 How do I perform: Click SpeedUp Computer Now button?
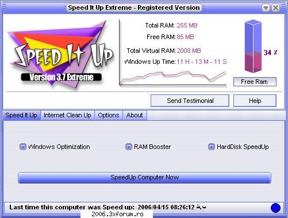pyautogui.click(x=144, y=177)
